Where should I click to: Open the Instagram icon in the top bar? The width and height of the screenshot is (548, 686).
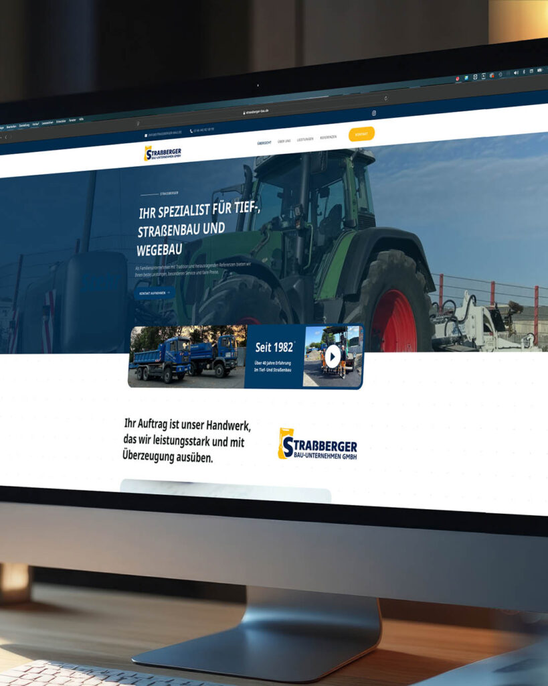[374, 113]
